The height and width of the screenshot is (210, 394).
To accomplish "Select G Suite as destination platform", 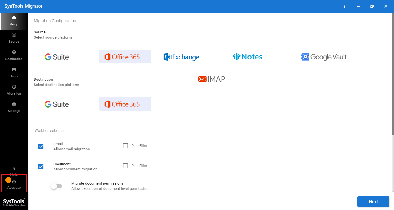I will click(x=57, y=104).
